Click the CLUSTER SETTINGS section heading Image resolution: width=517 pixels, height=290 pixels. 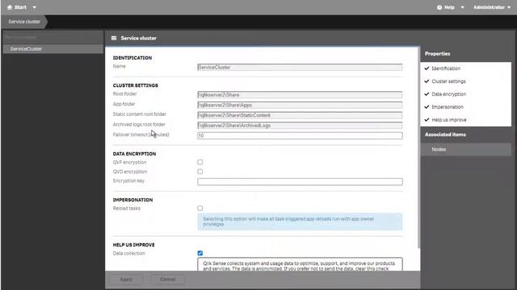coord(135,85)
